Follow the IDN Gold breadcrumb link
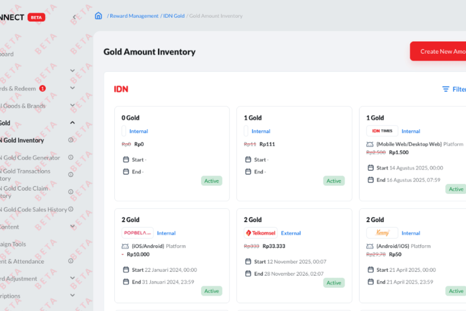 click(x=174, y=16)
